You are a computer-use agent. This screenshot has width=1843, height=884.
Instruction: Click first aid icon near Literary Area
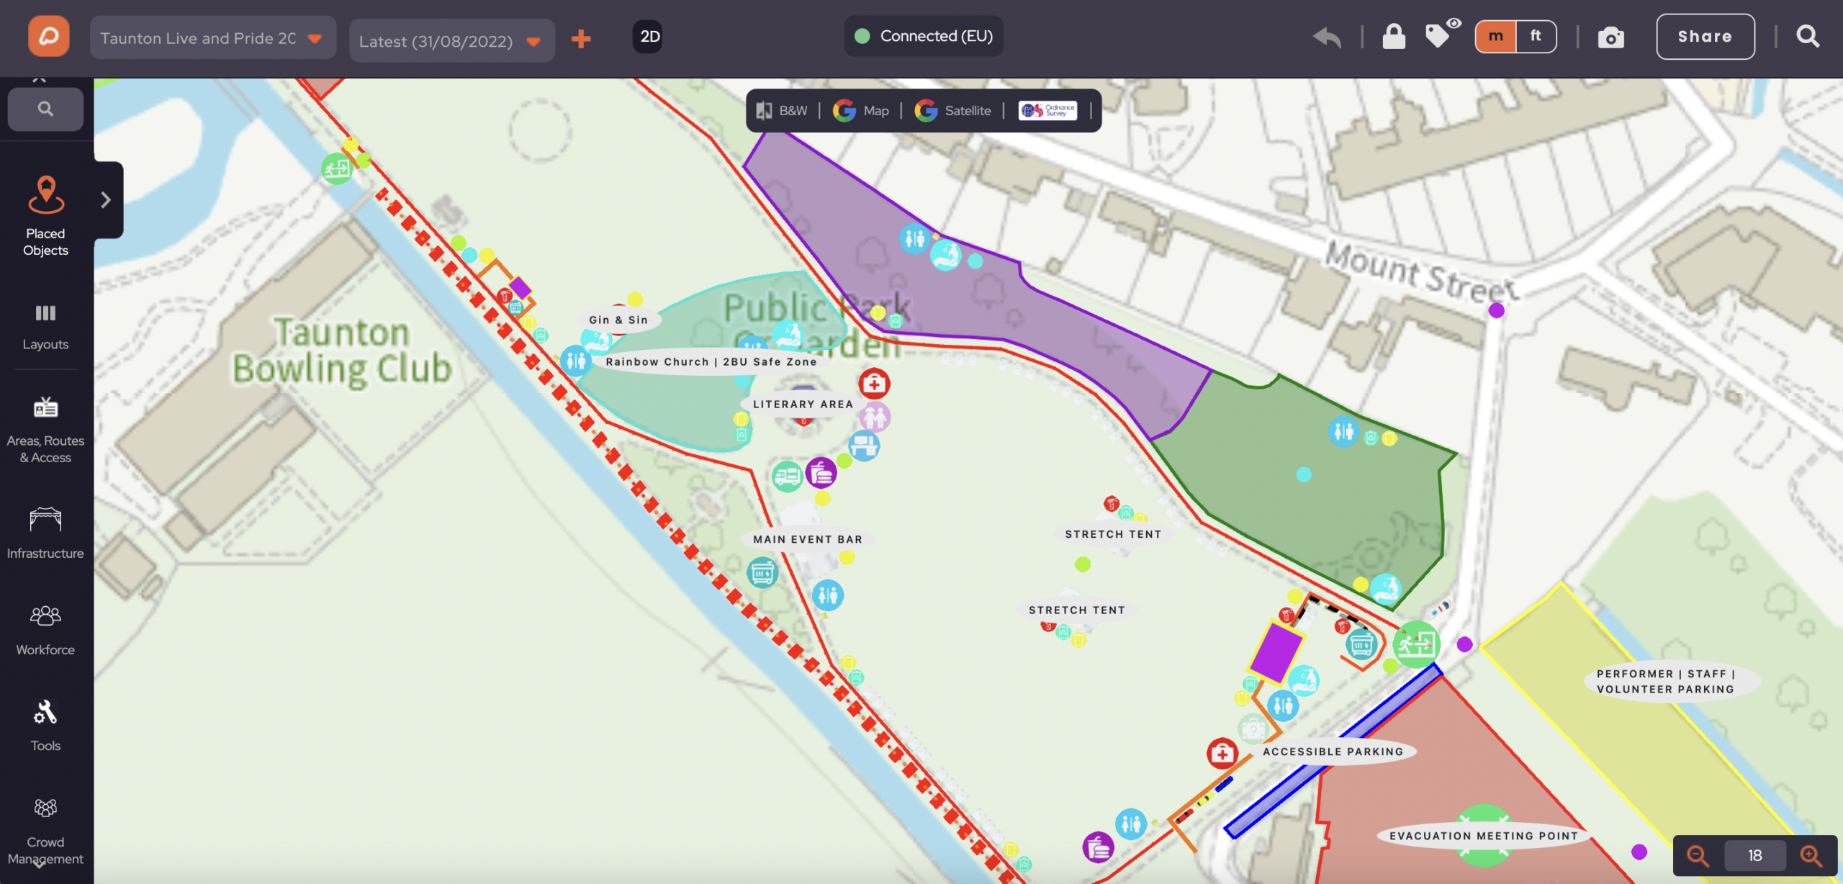point(874,384)
